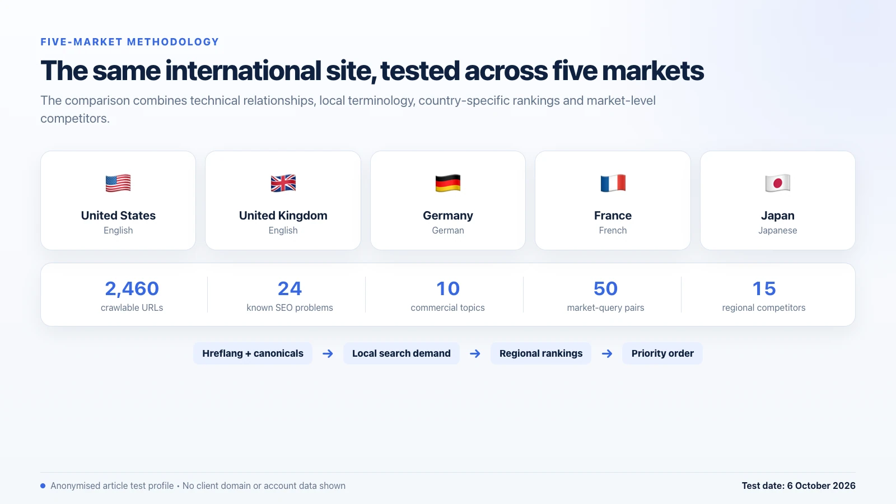Click the 24 known SEO problems value

coord(290,288)
